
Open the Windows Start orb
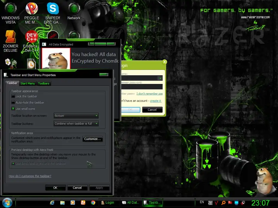click(x=7, y=203)
